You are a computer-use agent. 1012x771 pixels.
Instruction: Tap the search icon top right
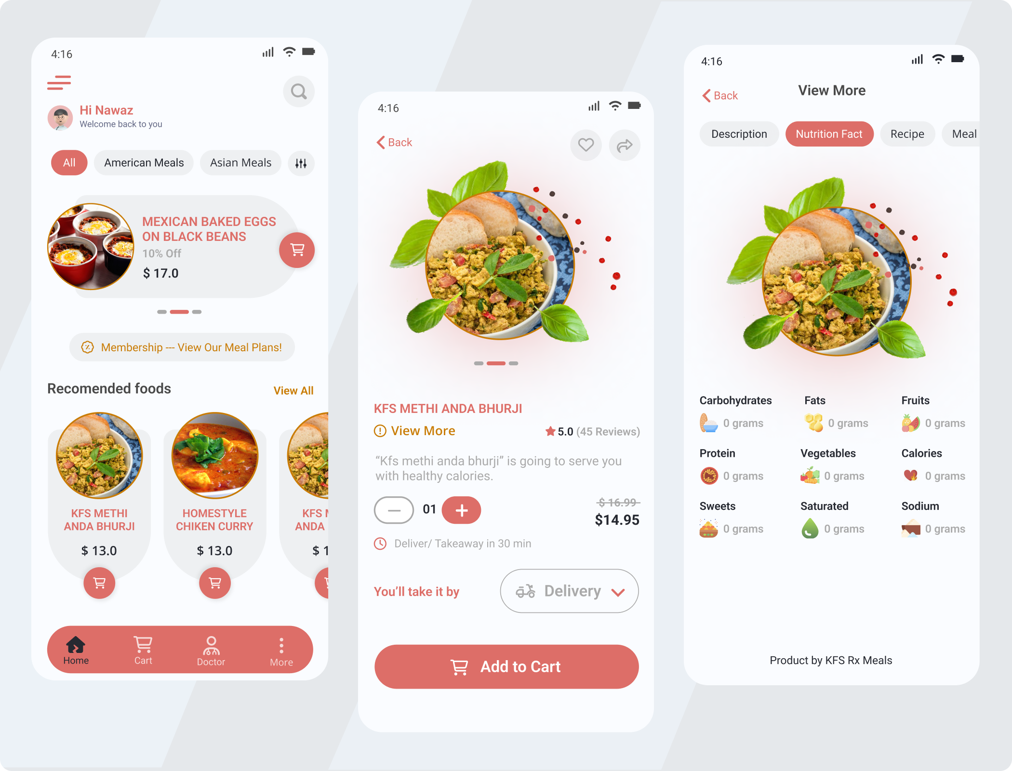pyautogui.click(x=299, y=91)
